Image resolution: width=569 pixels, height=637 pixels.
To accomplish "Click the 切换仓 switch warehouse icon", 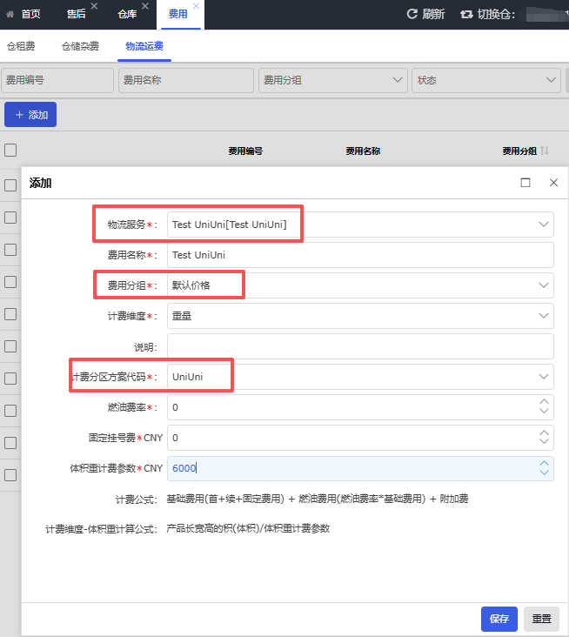I will [466, 14].
